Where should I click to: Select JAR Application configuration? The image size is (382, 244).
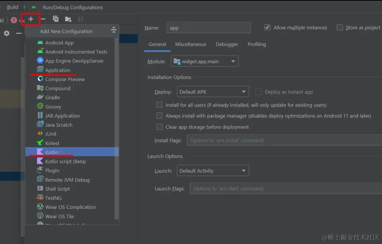pos(62,116)
